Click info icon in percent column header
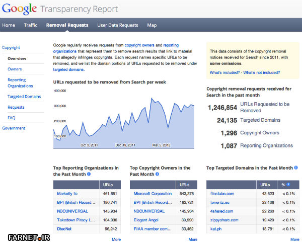Image resolution: width=302 pixels, height=243 pixels. pyautogui.click(x=288, y=184)
